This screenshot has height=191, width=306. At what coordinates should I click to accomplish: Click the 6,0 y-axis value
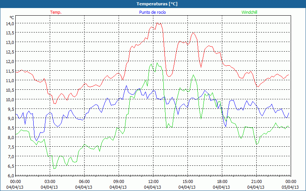click(11, 175)
